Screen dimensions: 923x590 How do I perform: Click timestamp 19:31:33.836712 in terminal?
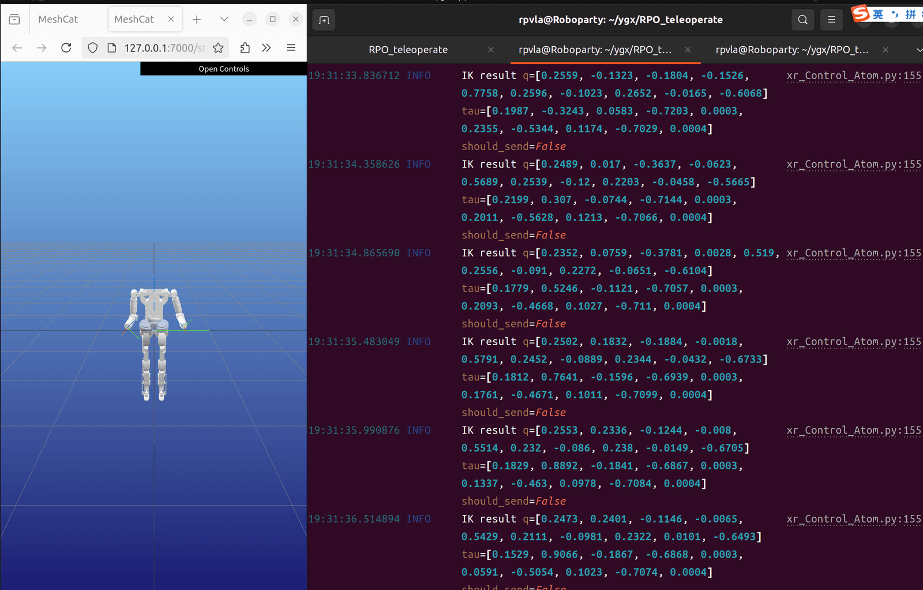(354, 76)
